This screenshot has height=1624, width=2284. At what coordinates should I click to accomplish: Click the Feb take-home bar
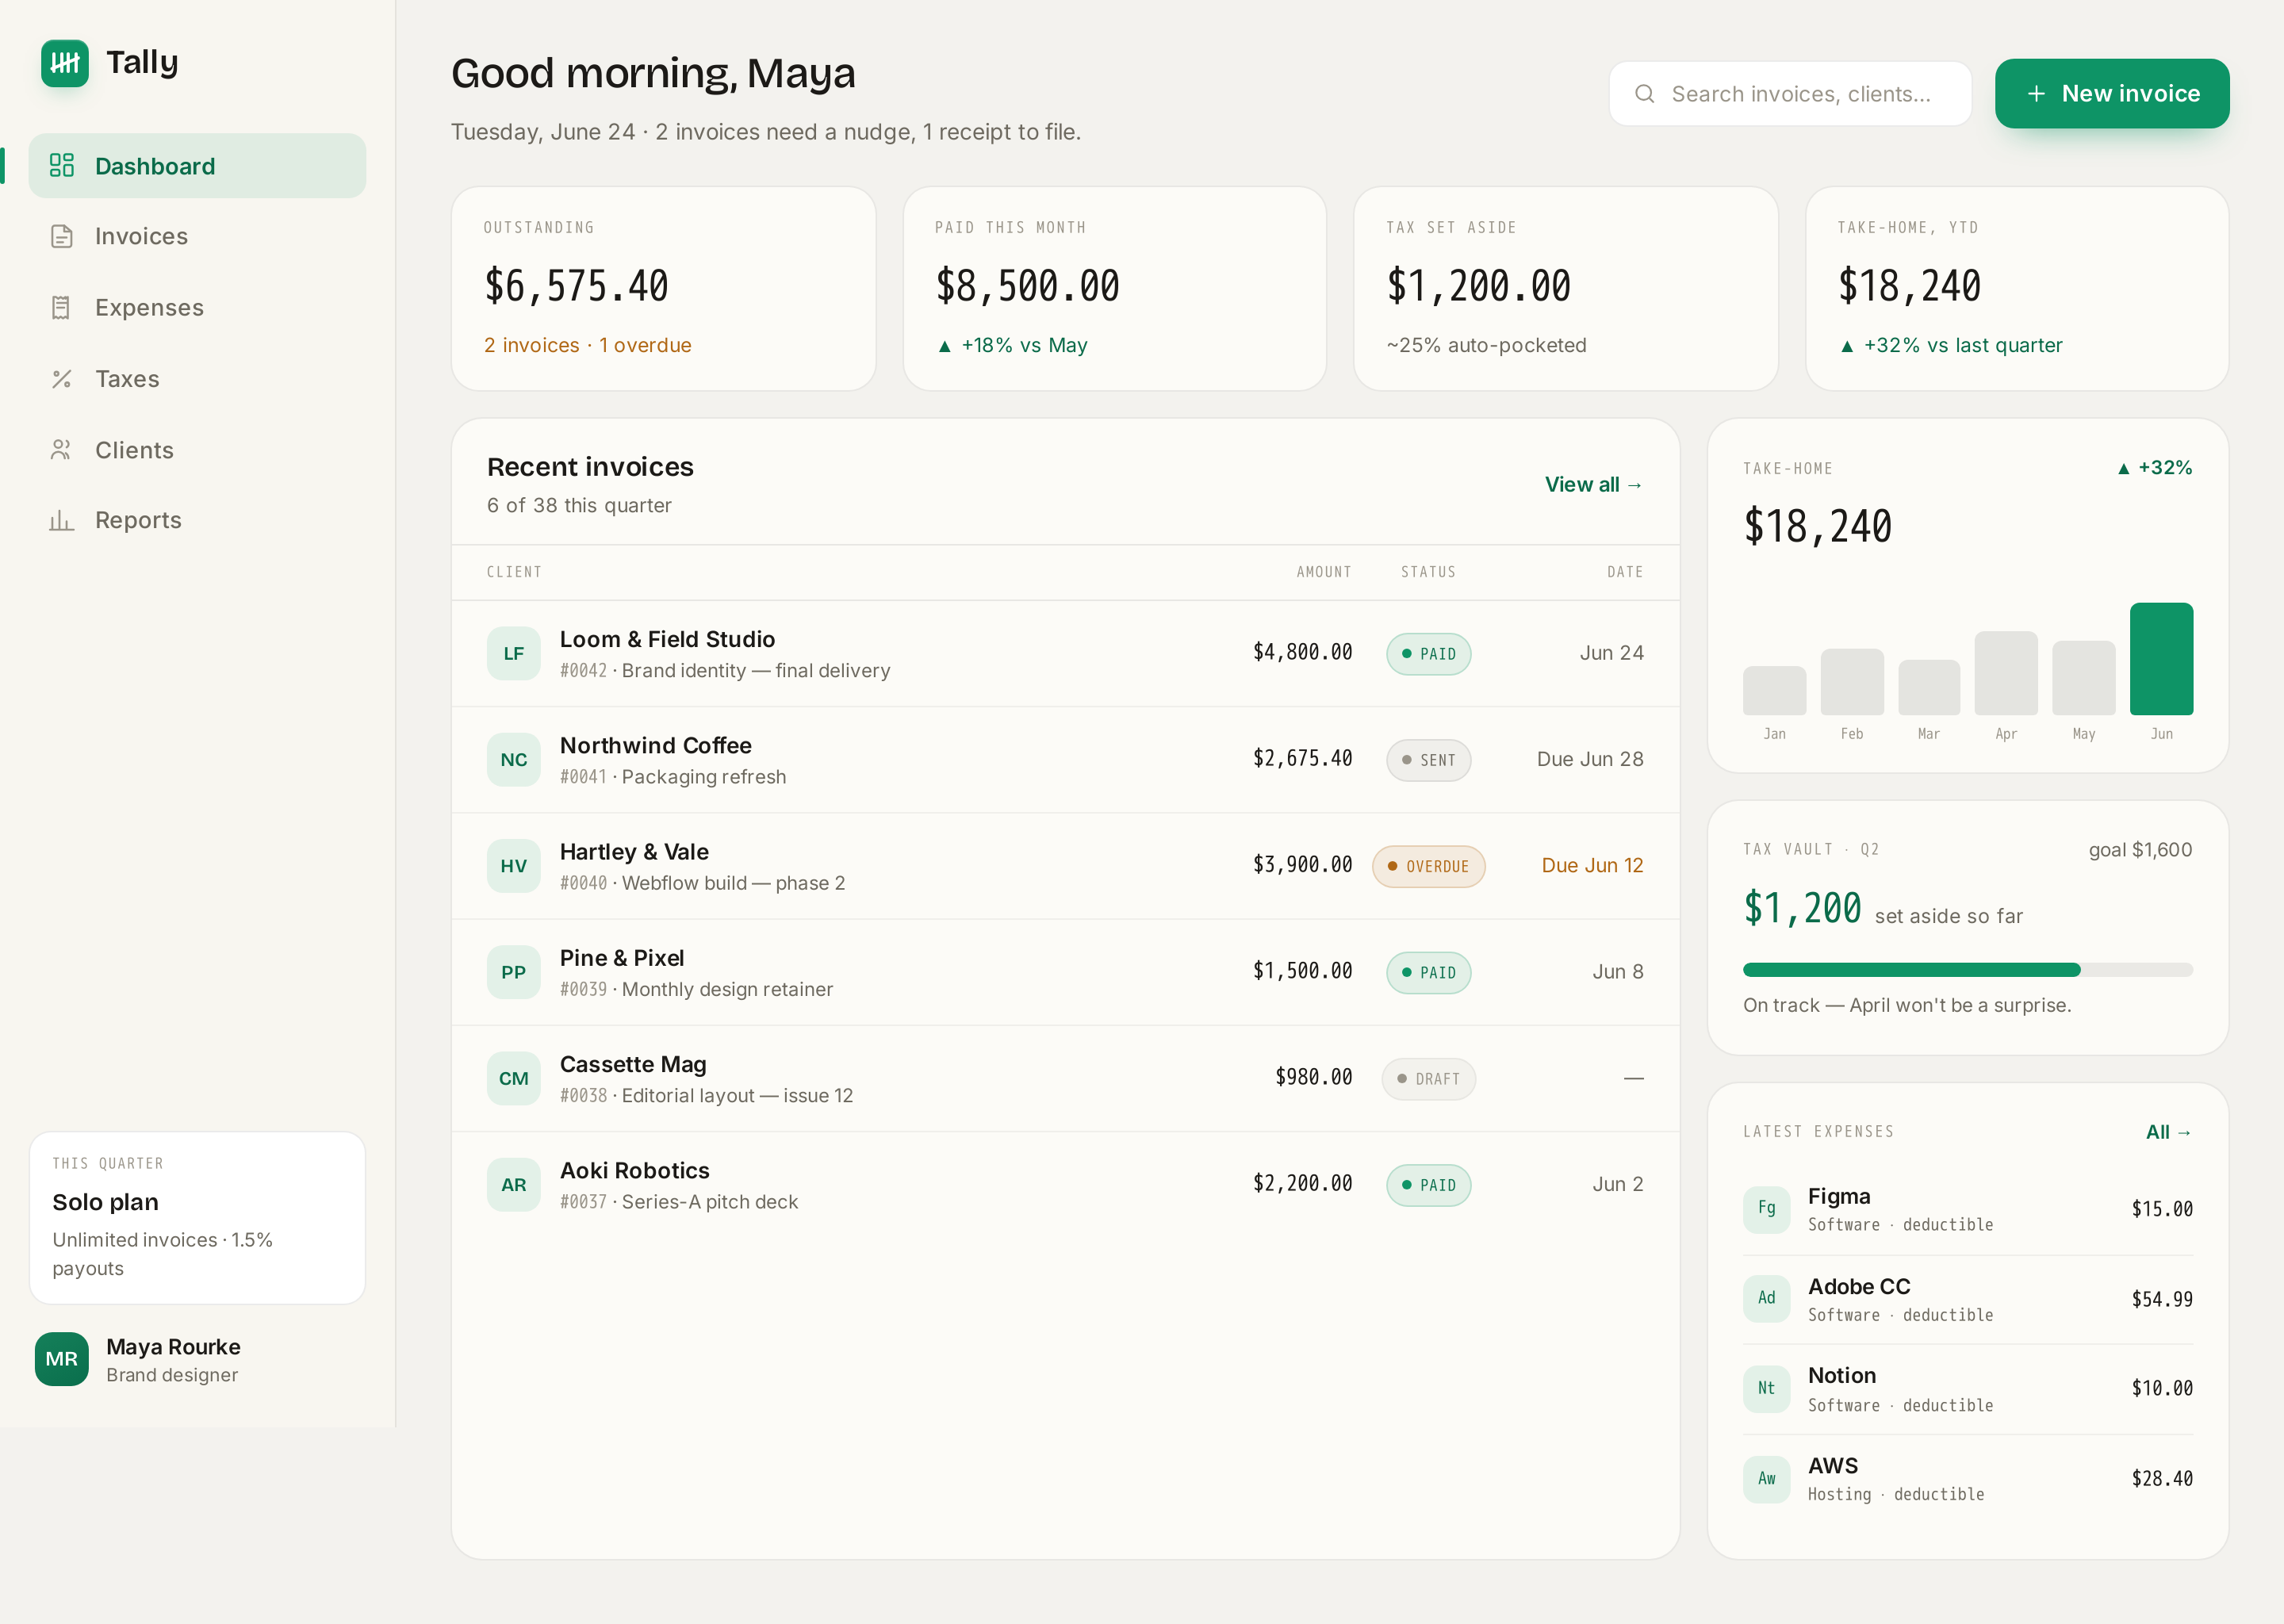pos(1852,682)
